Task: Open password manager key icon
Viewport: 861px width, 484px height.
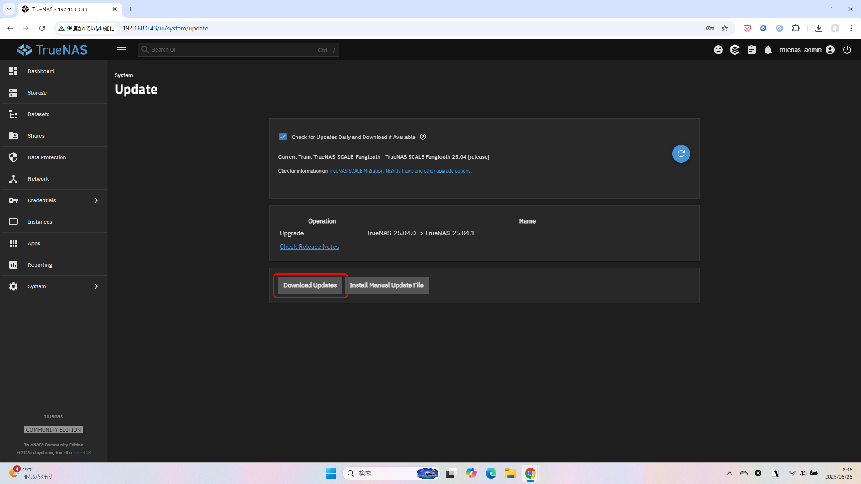Action: pyautogui.click(x=710, y=28)
